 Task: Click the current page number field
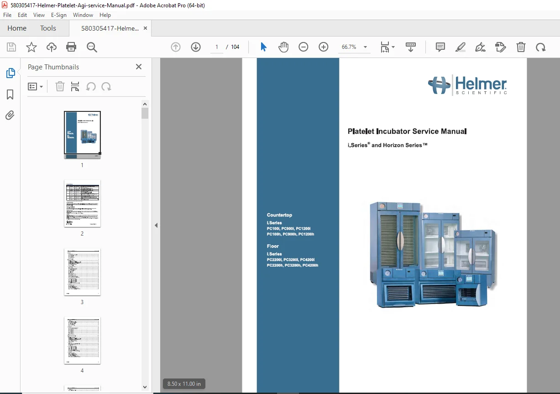217,47
